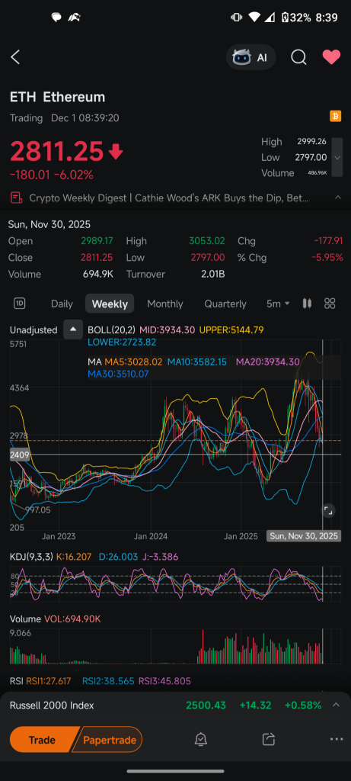The height and width of the screenshot is (781, 351).
Task: Collapse the Crypto Weekly Digest news chevron
Action: 337,198
